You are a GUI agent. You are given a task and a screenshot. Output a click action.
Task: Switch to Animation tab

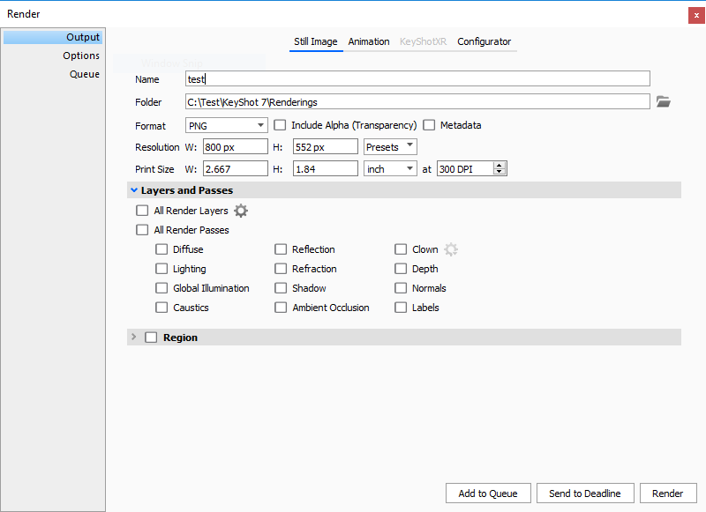point(369,41)
